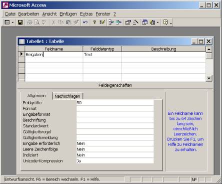Screen dimensions: 222x184
Task: Show the Database Window icon
Action: [x=145, y=22]
